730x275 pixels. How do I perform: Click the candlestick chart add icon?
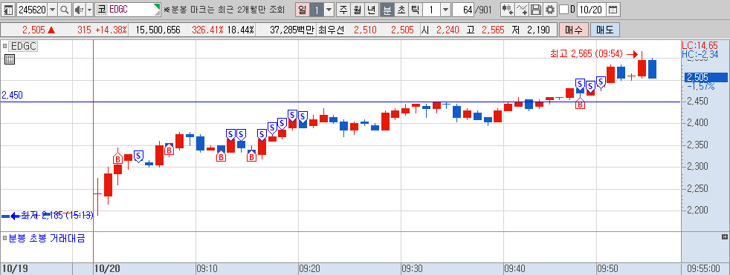(x=508, y=10)
